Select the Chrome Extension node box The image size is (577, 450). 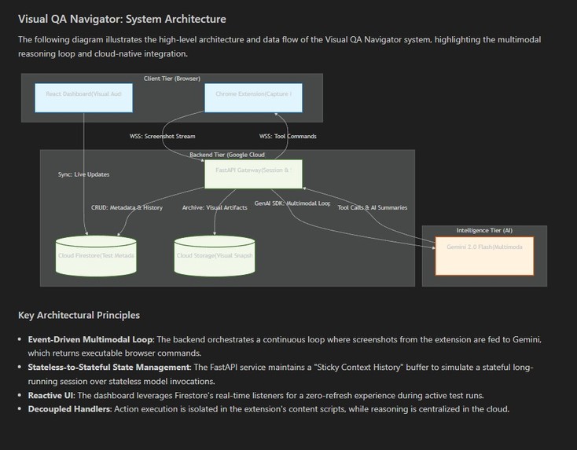click(x=254, y=98)
